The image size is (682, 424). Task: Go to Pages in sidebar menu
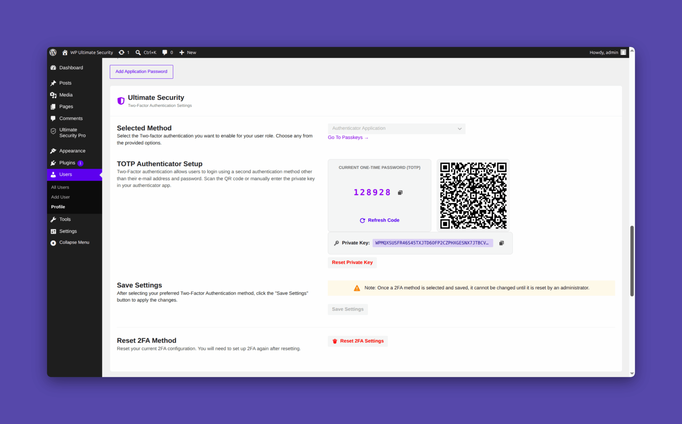click(75, 107)
